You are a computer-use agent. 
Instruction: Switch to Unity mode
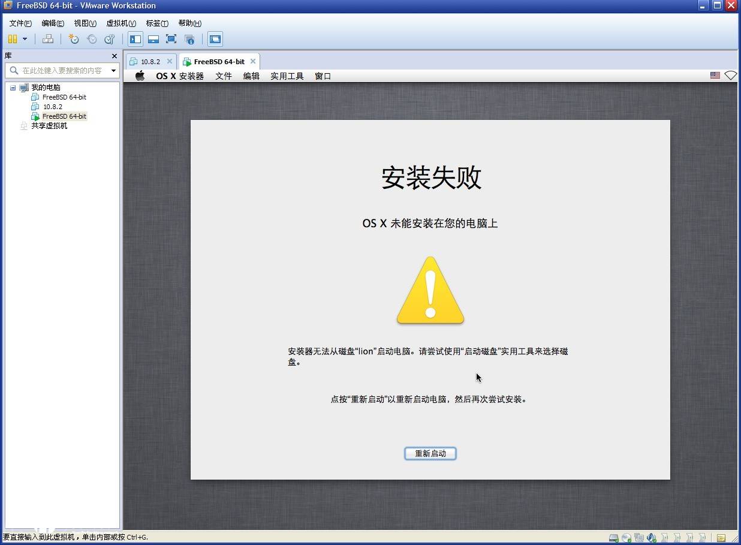point(189,38)
